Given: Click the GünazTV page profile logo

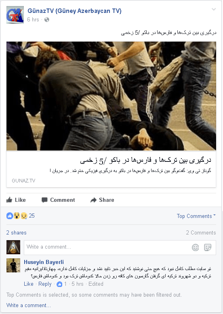Looking at the screenshot, I should pos(15,15).
